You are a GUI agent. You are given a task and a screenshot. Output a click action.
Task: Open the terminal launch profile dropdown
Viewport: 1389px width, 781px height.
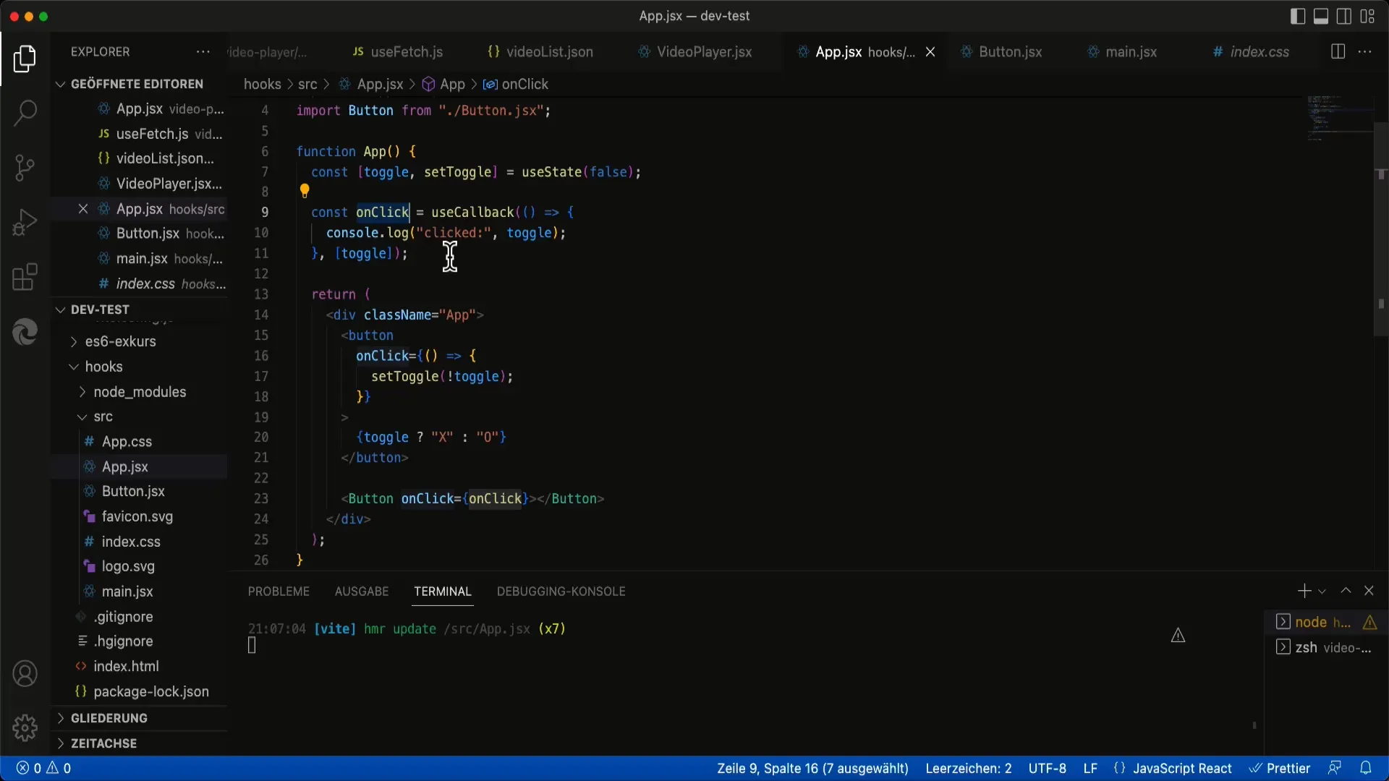coord(1322,592)
